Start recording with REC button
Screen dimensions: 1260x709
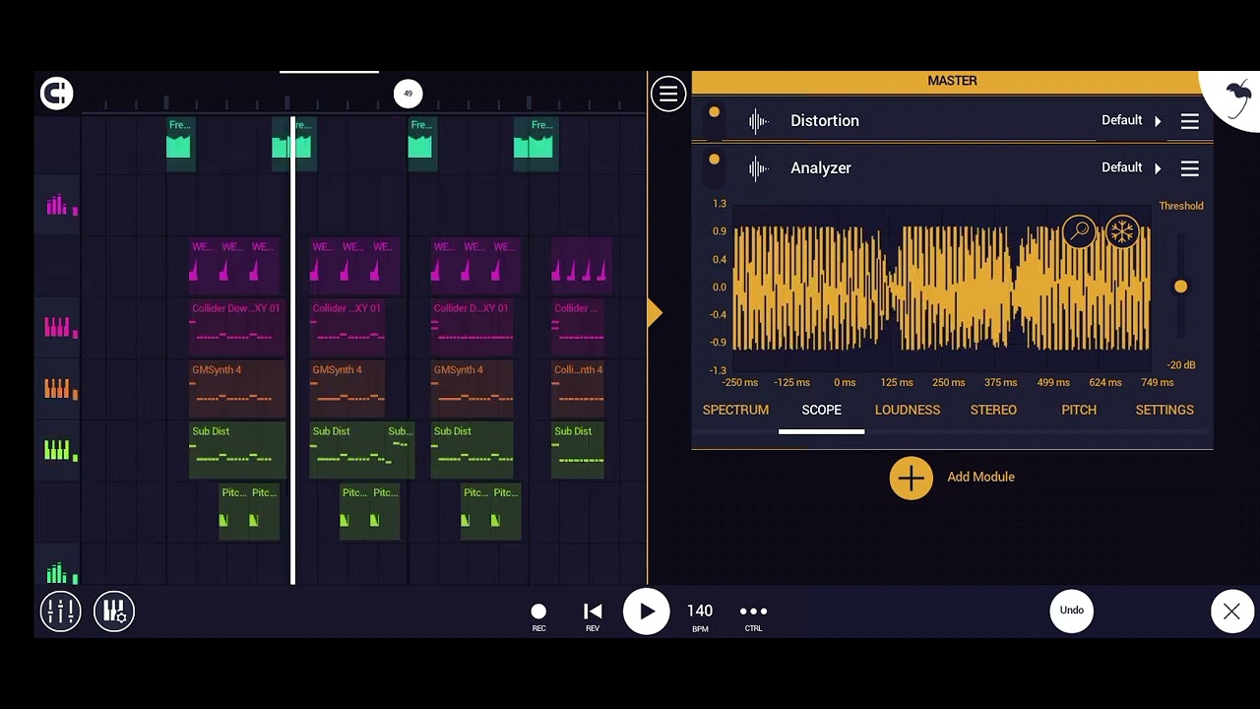[x=538, y=616]
